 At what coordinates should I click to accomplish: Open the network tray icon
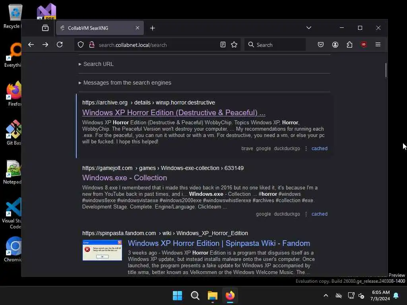click(351, 295)
